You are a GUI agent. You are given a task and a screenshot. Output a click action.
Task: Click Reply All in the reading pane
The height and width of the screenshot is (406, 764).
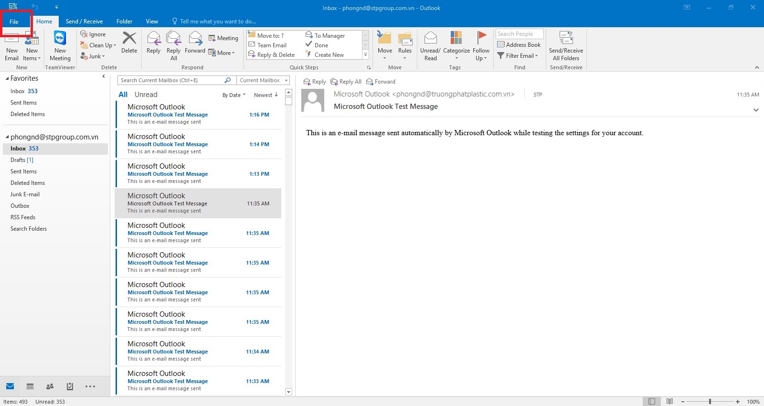pos(346,82)
